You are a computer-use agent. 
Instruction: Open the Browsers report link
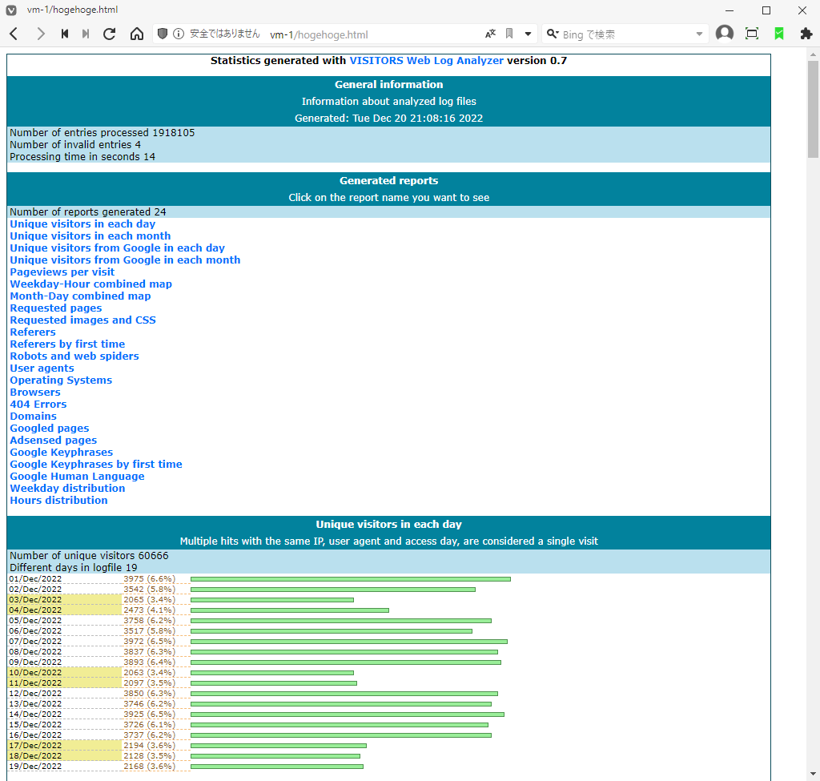pos(35,393)
